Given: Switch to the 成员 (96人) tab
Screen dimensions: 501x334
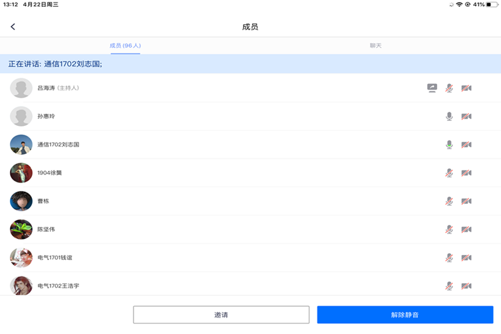Looking at the screenshot, I should coord(125,46).
